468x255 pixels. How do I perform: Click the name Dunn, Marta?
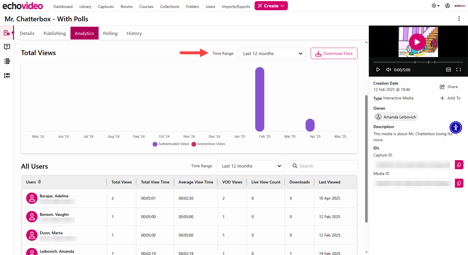point(51,233)
